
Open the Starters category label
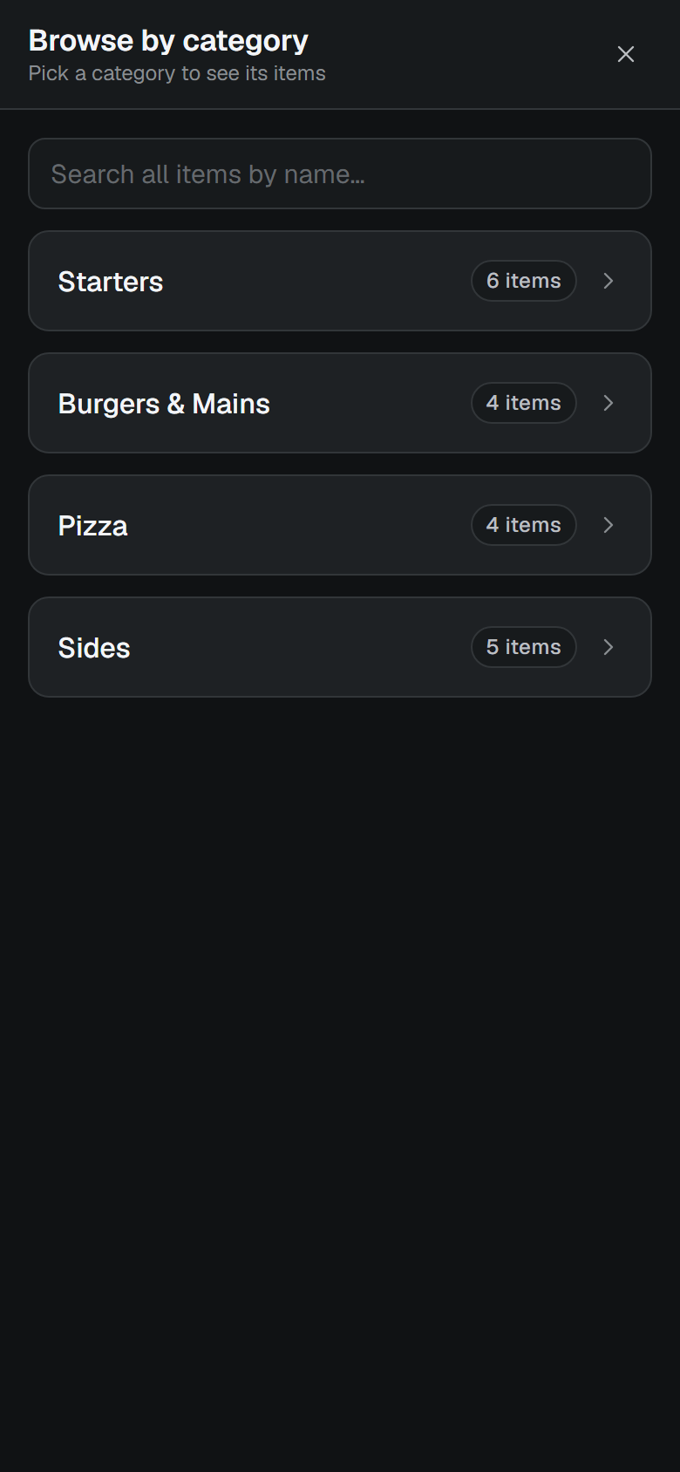[111, 282]
